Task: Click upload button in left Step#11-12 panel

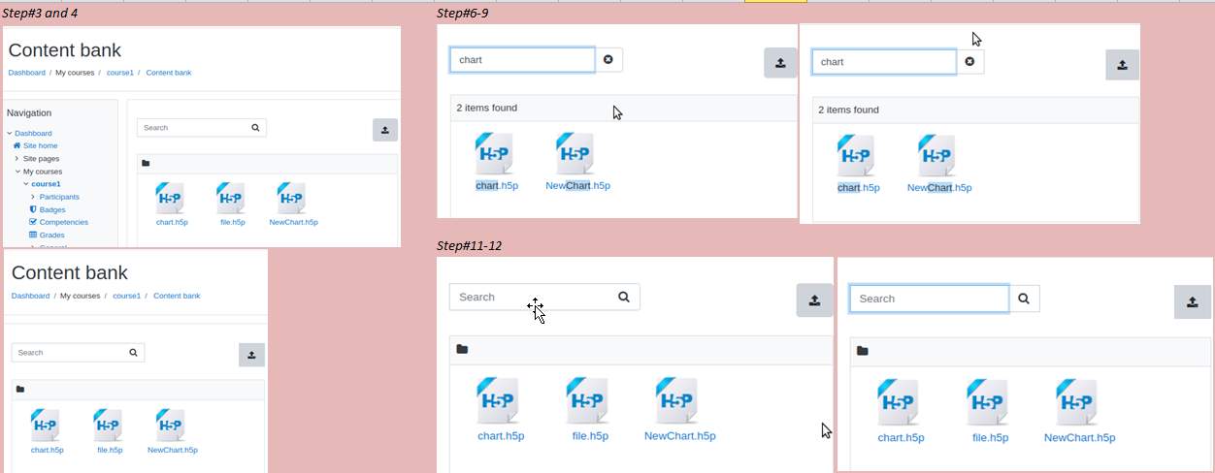Action: pos(814,300)
